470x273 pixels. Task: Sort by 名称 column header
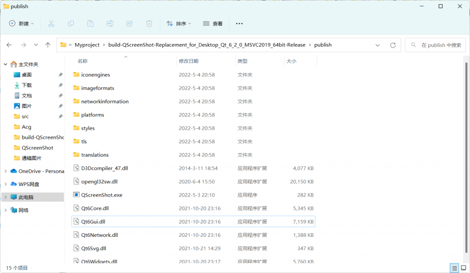(83, 61)
